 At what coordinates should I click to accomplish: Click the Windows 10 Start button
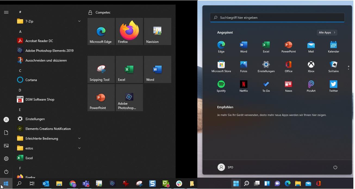[x=6, y=184]
